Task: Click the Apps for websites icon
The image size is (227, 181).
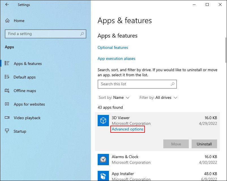Action: (x=7, y=104)
